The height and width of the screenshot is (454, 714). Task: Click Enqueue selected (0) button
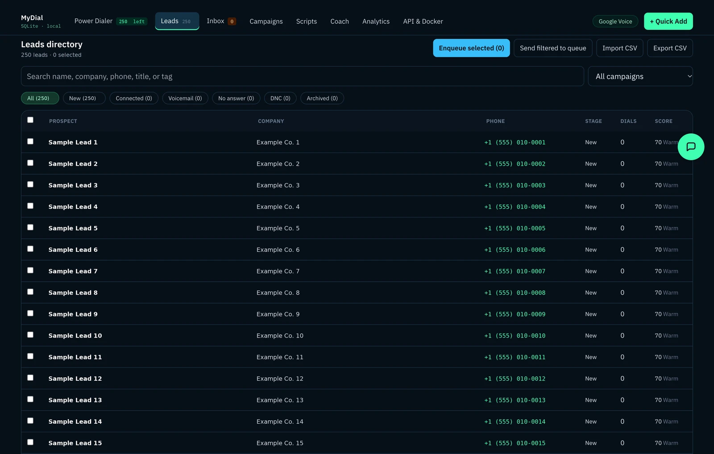click(471, 48)
